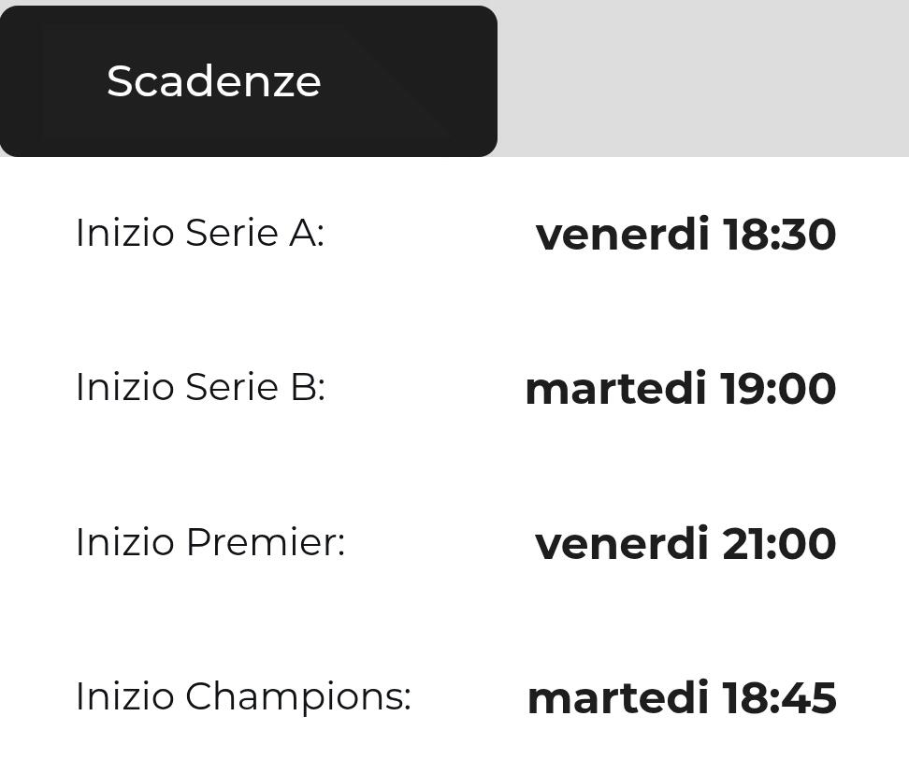Tap the 21:00 time for Premier
The image size is (909, 759).
point(778,544)
